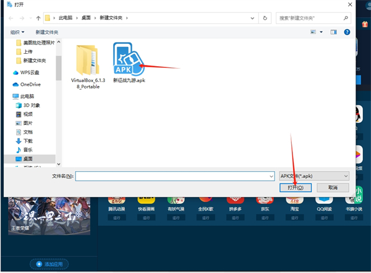Select 新建文件夹 in the sidebar tree
Screen dimensions: 371x273
(32, 61)
